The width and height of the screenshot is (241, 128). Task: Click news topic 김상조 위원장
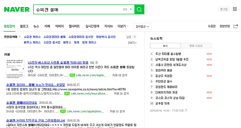pos(164,76)
